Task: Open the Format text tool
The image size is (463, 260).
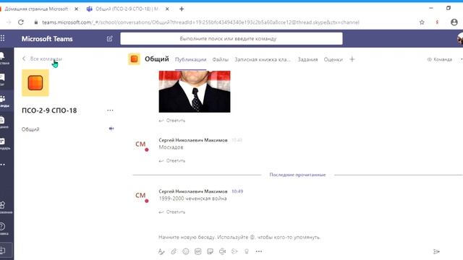Action: click(x=161, y=251)
